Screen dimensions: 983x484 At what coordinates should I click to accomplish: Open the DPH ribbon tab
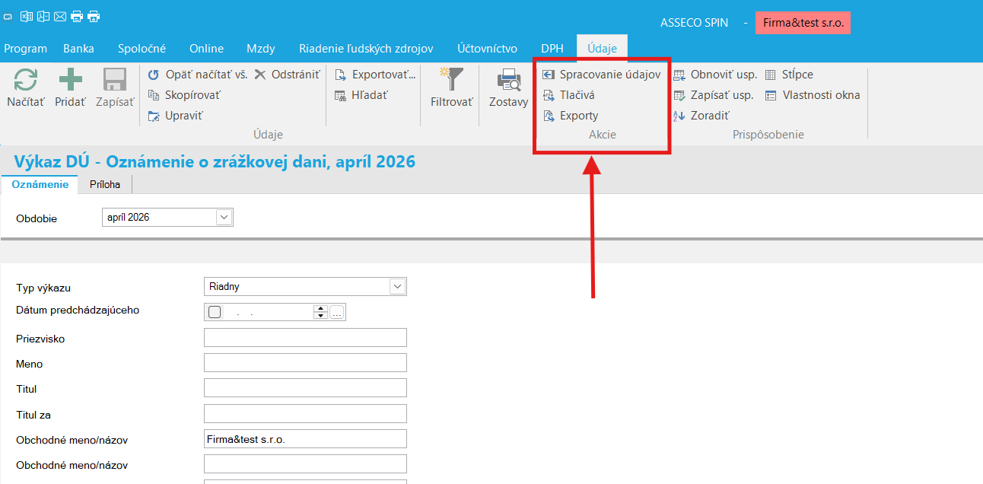[x=552, y=48]
